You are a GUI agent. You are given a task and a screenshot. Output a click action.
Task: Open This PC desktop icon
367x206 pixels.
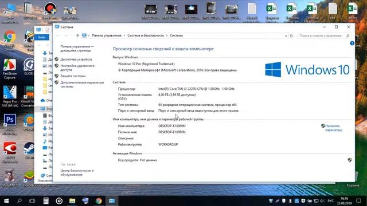(10, 13)
